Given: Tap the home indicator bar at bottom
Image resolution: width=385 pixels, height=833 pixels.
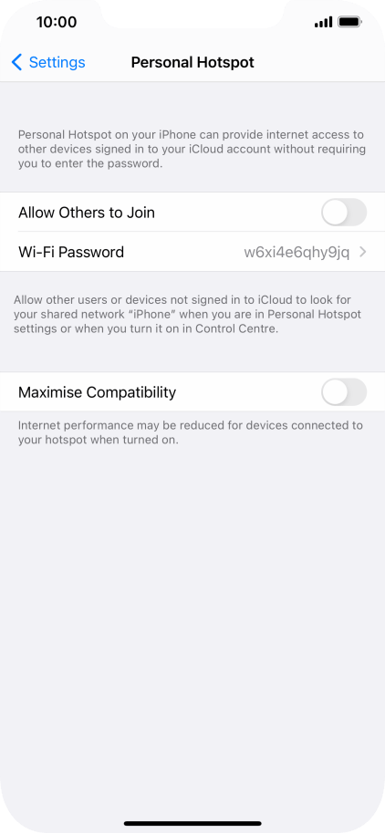Looking at the screenshot, I should (192, 824).
